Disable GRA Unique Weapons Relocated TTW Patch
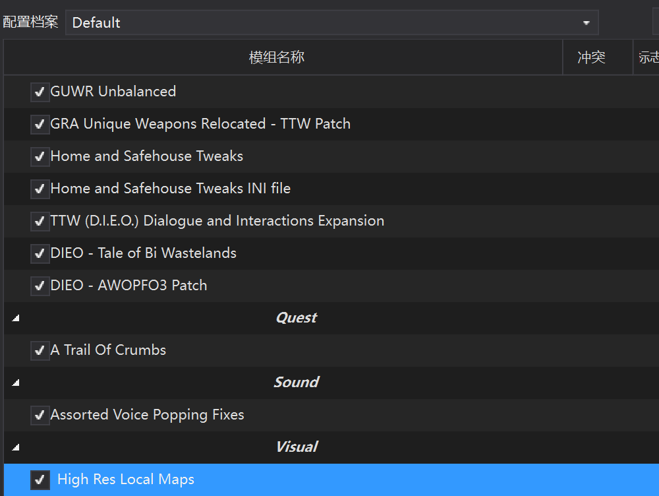Screen dimensions: 659x496 [40, 124]
